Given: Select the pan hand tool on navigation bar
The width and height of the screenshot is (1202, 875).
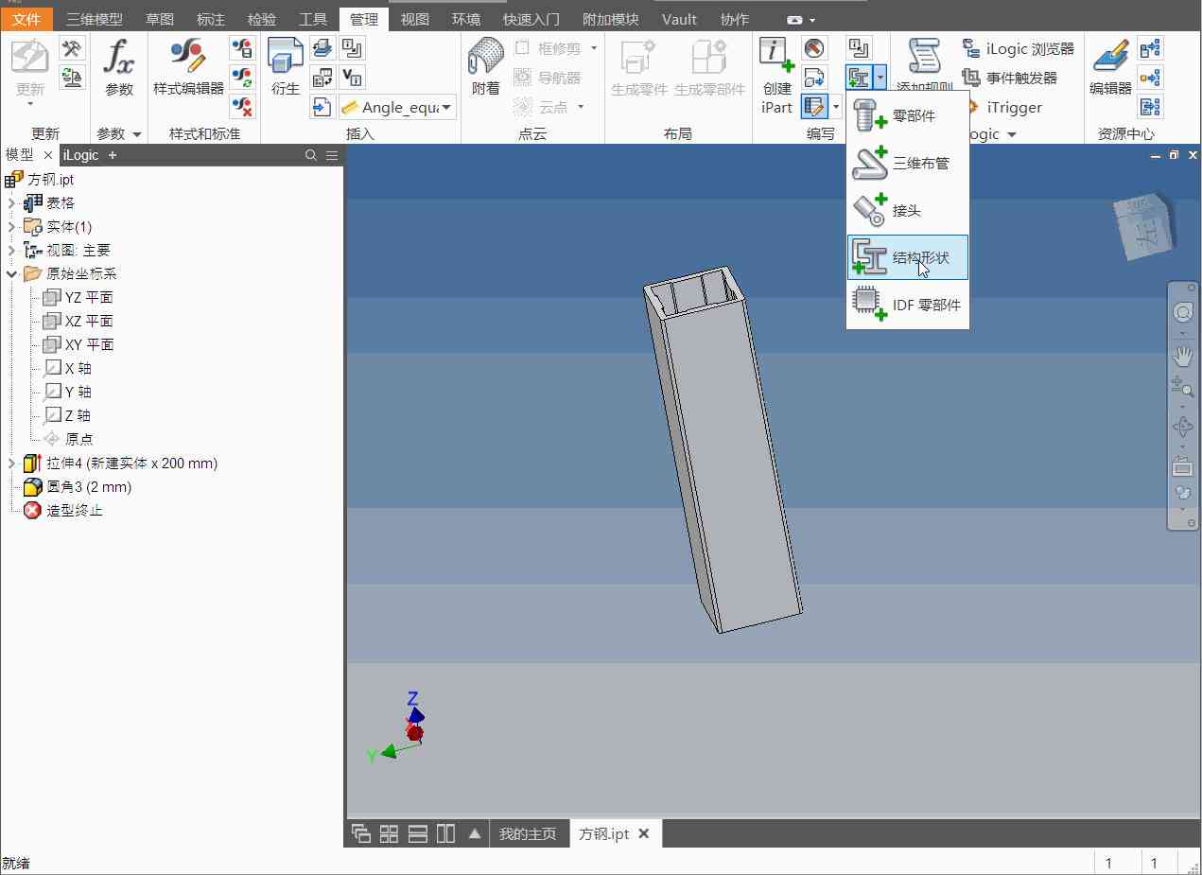Looking at the screenshot, I should pos(1183,356).
